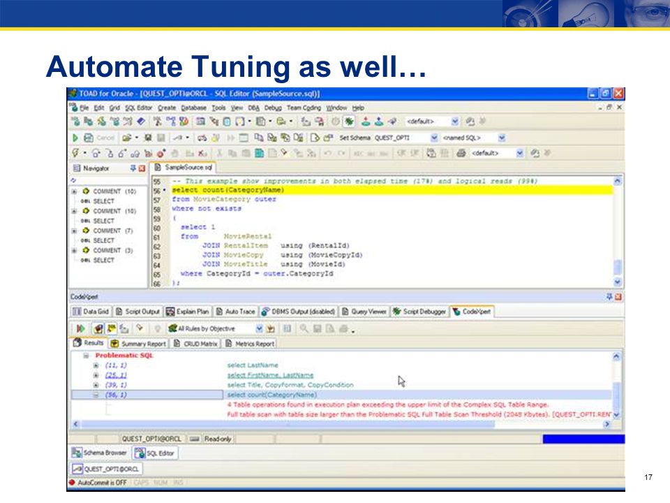
Task: Click the Cancel button in the toolbar
Action: tap(105, 138)
